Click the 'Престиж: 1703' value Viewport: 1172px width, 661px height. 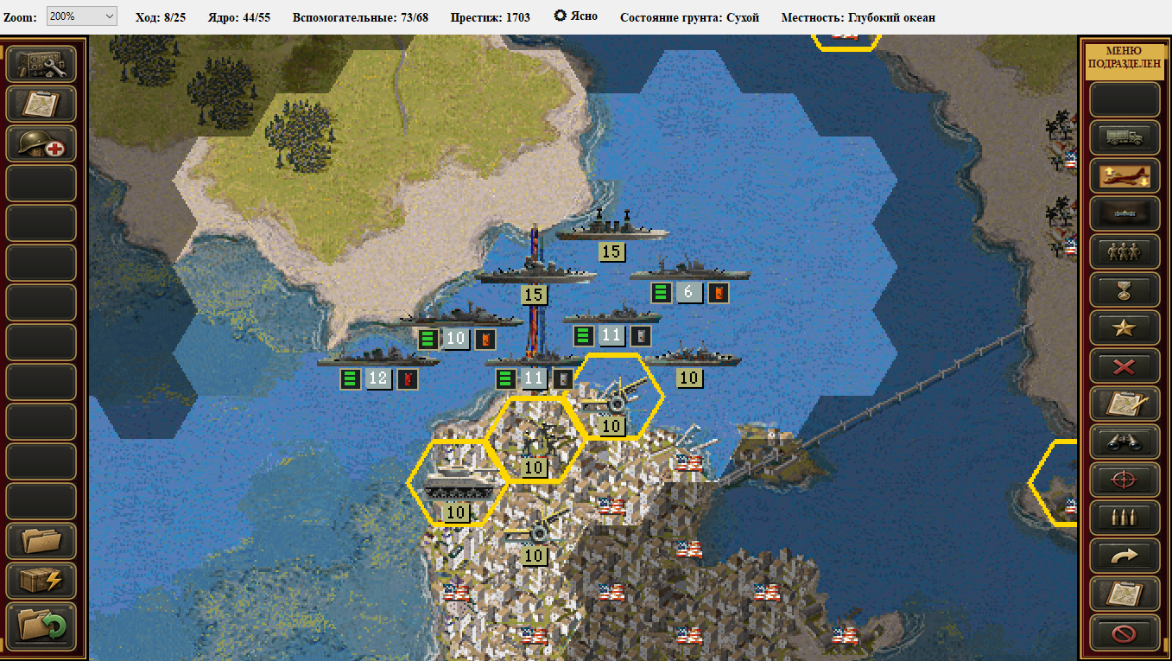491,17
